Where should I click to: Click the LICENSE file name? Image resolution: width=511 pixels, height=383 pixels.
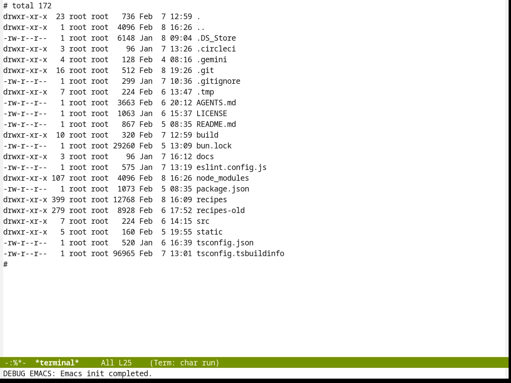pos(212,113)
